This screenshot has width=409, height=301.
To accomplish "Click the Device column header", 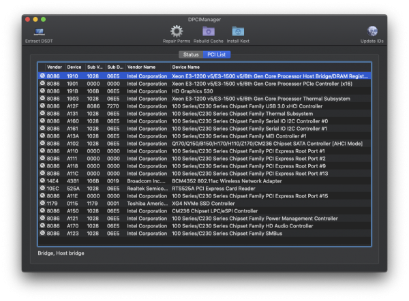I will pos(74,67).
